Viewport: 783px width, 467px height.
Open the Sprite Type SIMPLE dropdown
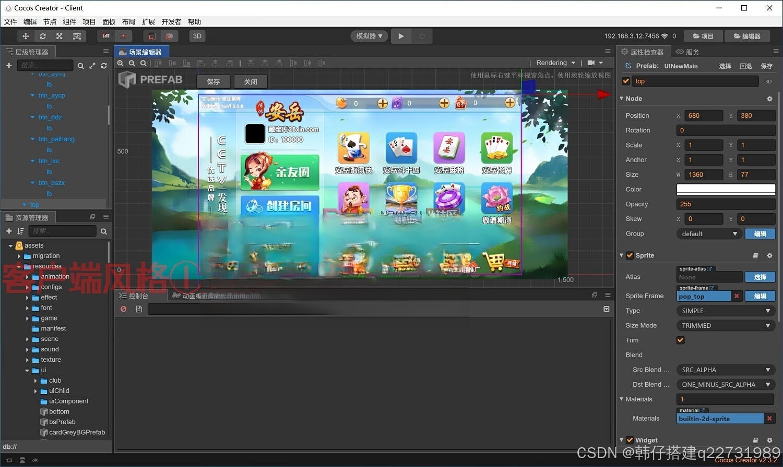(x=726, y=311)
